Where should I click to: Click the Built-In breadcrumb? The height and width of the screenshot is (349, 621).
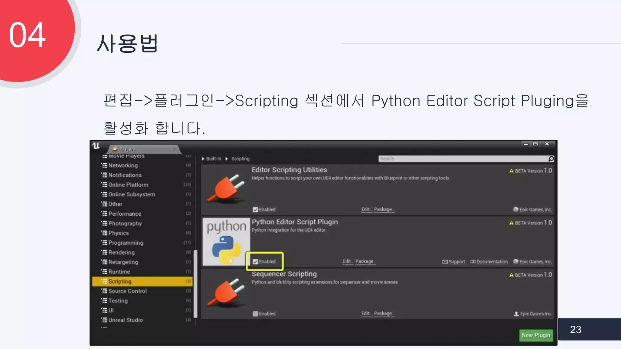click(x=213, y=159)
